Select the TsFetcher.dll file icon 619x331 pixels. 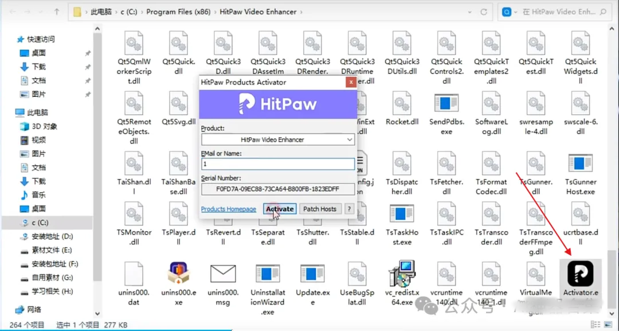pyautogui.click(x=446, y=163)
